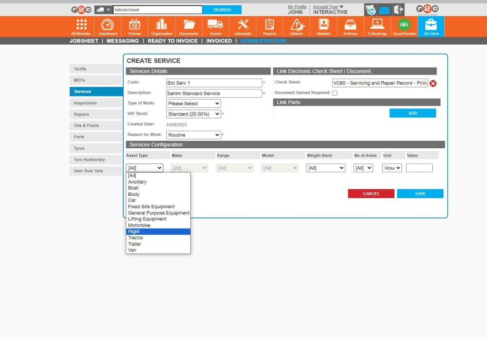Click the SAVE button

click(x=420, y=193)
